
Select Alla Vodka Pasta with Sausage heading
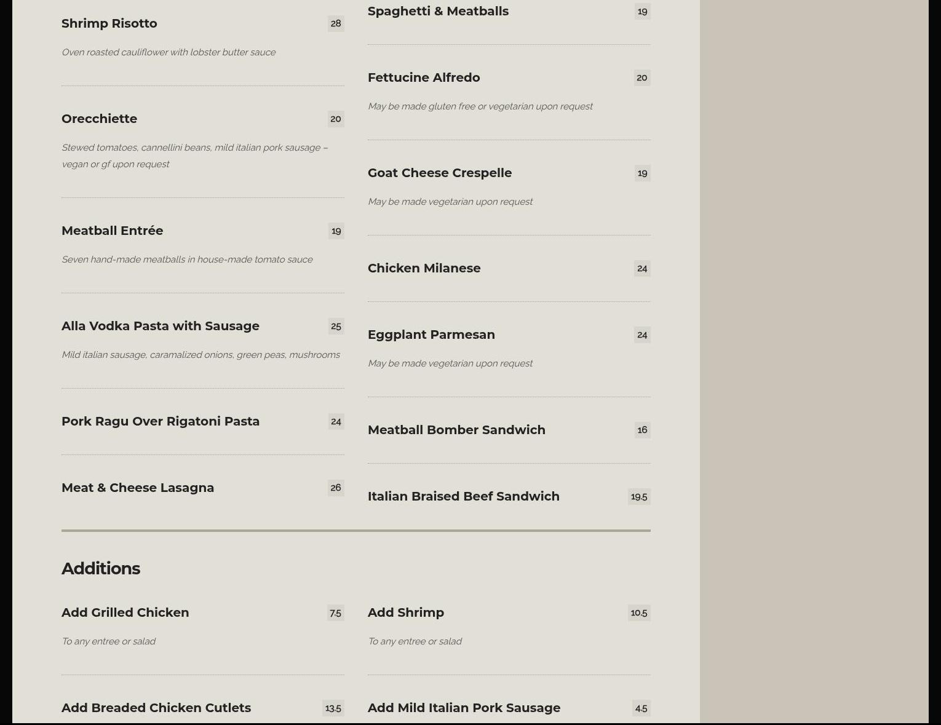161,326
